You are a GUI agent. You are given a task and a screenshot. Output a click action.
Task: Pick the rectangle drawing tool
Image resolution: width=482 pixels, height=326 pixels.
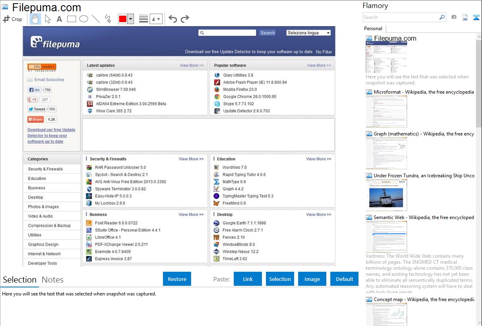coord(71,19)
